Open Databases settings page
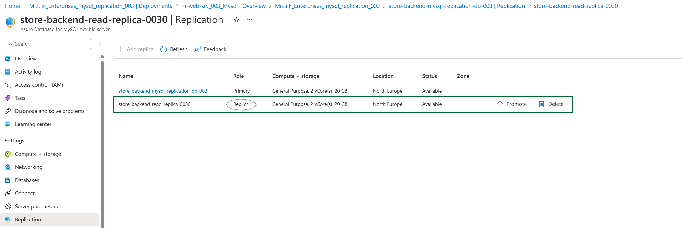 coord(27,180)
